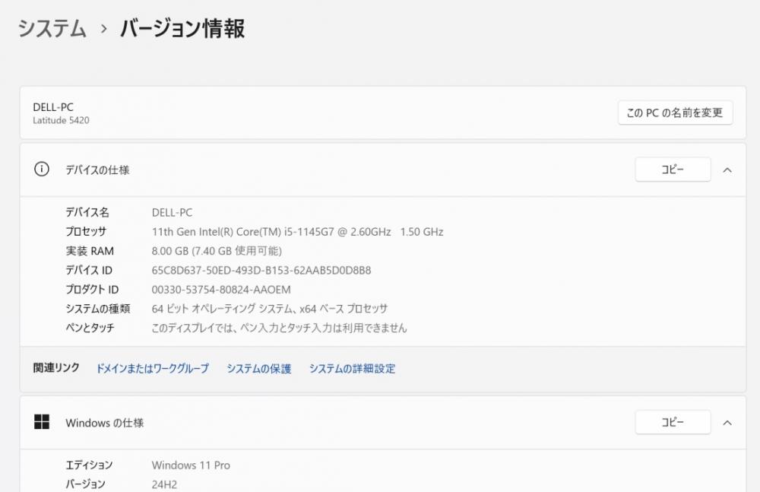The image size is (760, 492).
Task: Click the breadcrumb chevron separator
Action: point(103,29)
